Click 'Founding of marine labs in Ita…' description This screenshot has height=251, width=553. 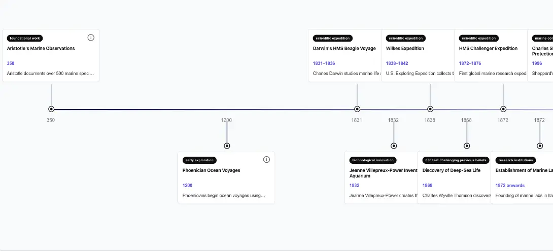tap(524, 196)
